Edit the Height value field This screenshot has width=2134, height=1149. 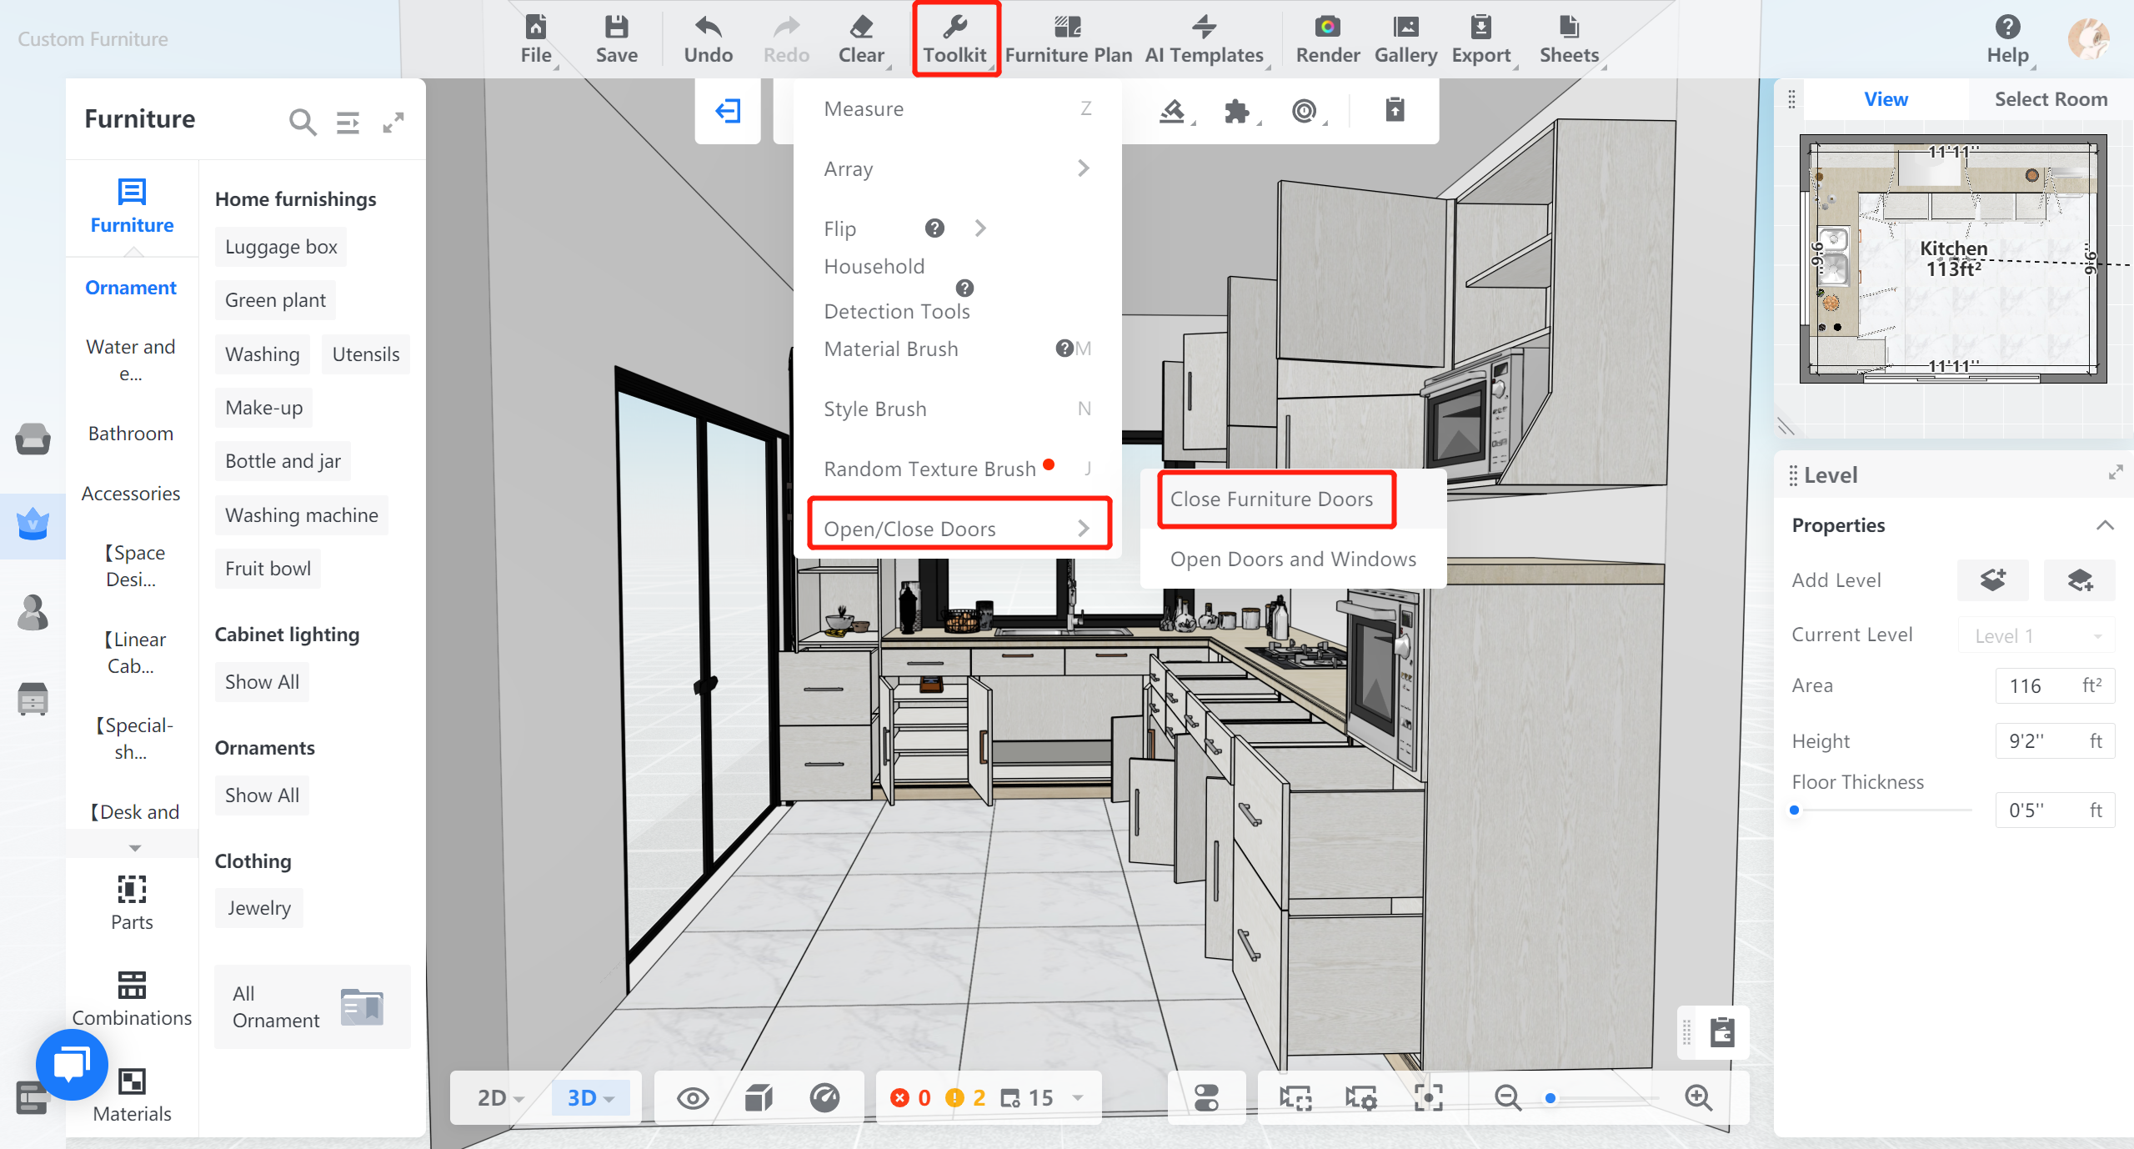(2054, 741)
